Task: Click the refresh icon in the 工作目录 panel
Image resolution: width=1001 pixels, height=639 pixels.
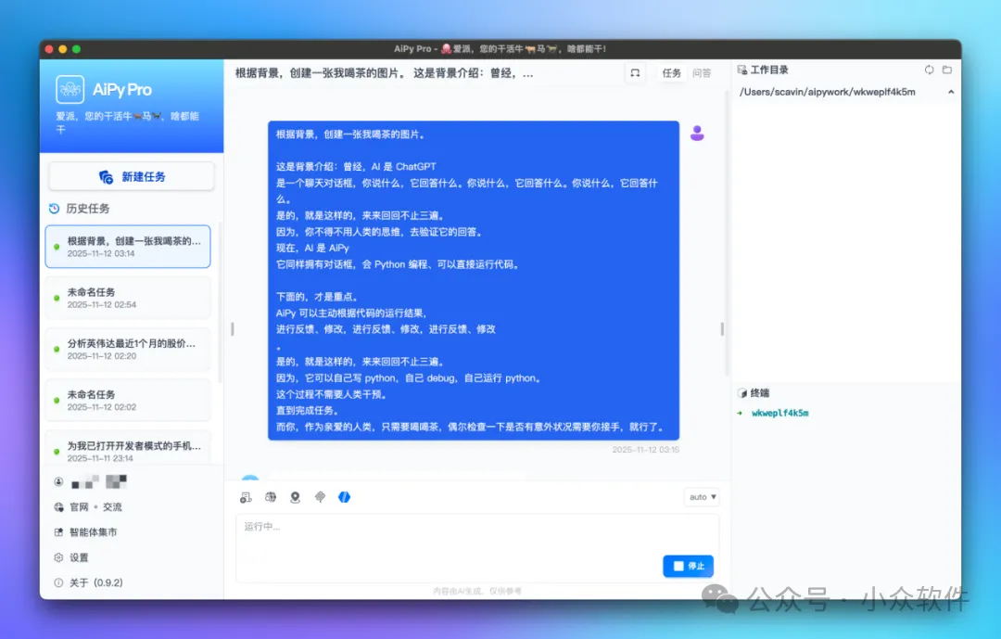Action: point(929,70)
